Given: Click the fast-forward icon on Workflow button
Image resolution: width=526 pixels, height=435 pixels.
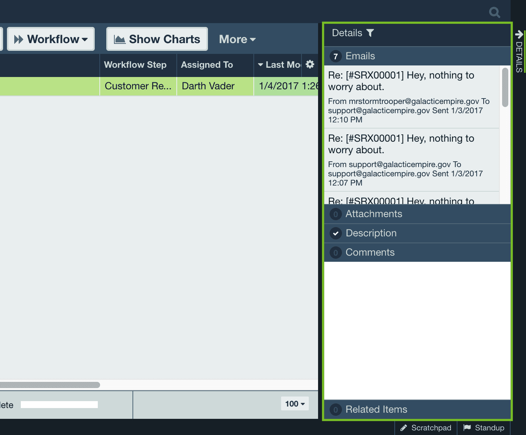Looking at the screenshot, I should pos(18,38).
